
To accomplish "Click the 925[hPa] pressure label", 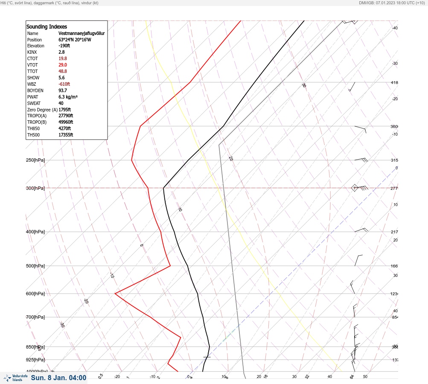I will point(35,360).
